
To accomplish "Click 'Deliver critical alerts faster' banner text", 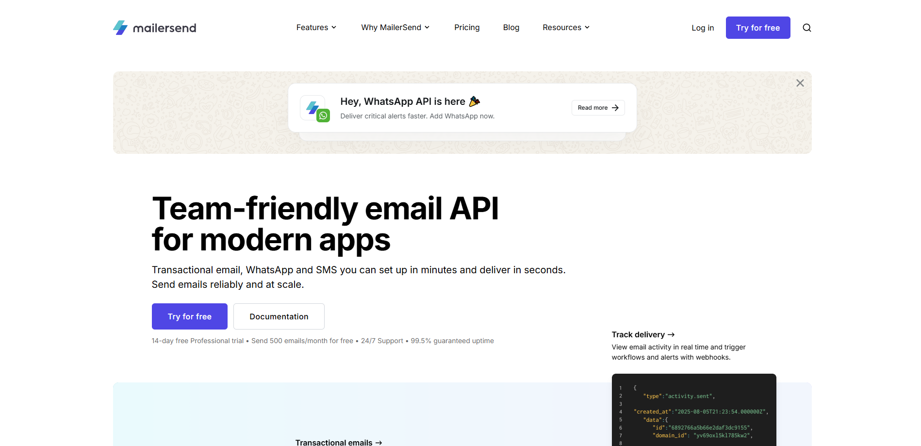I will click(417, 116).
